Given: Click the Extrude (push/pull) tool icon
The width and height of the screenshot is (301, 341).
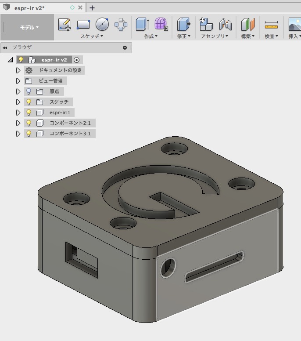Looking at the screenshot, I should click(142, 25).
